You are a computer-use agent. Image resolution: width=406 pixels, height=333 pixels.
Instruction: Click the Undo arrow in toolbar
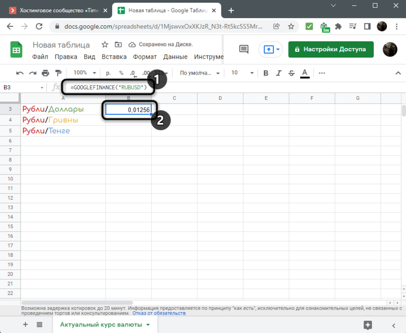point(20,73)
